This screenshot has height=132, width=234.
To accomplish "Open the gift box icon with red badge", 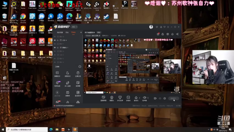I will pos(158,34).
